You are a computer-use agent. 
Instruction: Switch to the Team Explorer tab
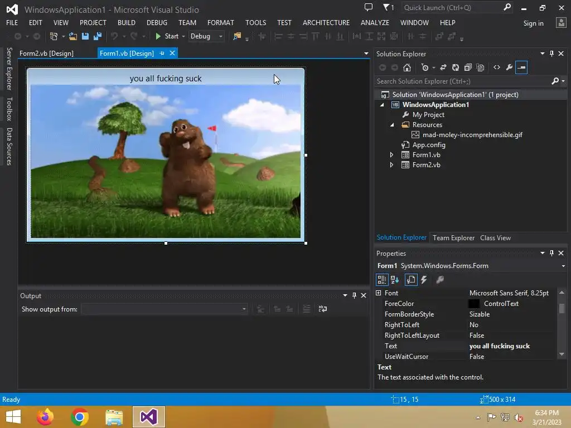453,237
